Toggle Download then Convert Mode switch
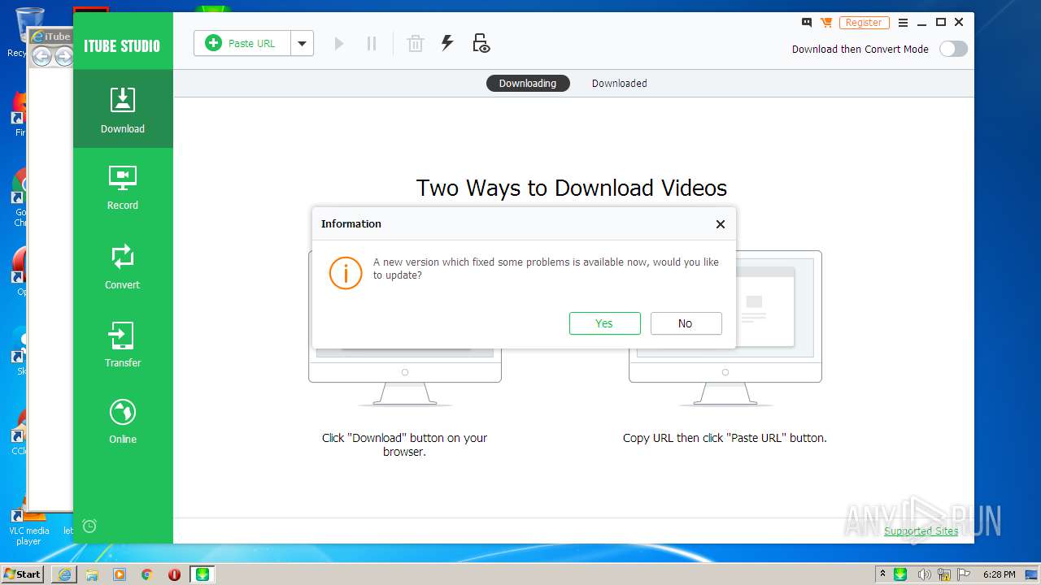This screenshot has width=1041, height=585. click(x=953, y=49)
